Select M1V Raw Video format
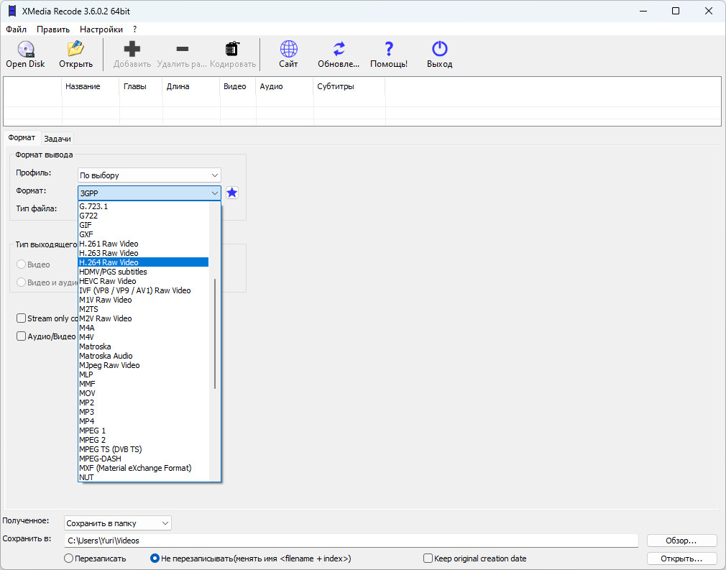Screen dimensions: 726x570 (144, 300)
